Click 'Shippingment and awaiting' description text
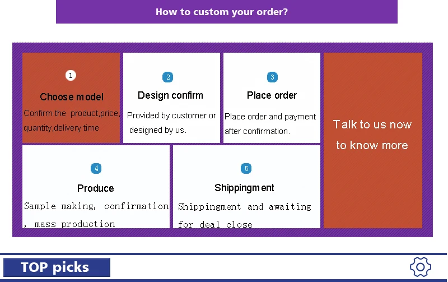448x282 pixels. click(244, 207)
